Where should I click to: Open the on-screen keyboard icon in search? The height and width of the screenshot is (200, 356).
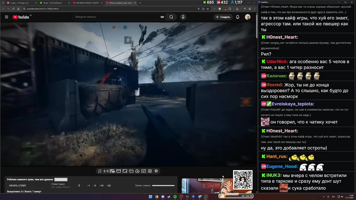pos(162,17)
